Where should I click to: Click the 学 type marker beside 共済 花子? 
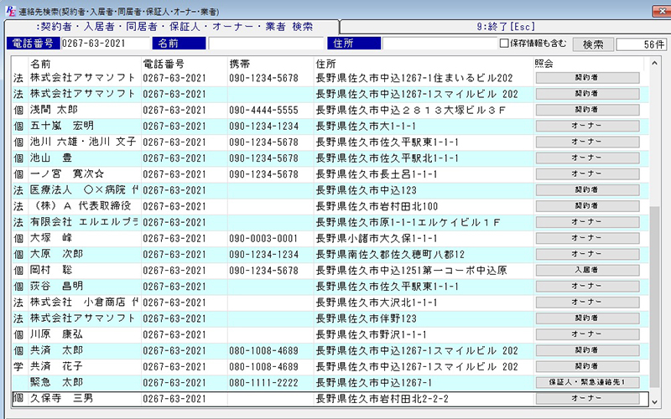[18, 366]
